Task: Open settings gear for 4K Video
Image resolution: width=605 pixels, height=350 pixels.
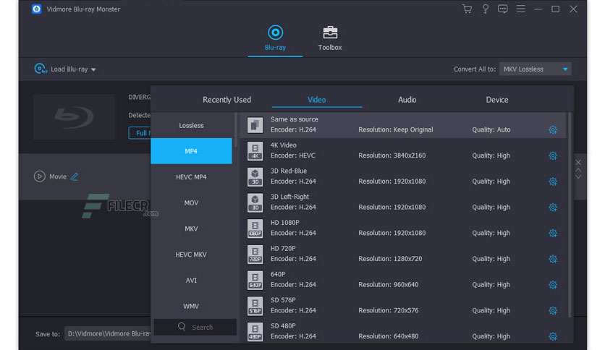Action: point(552,155)
